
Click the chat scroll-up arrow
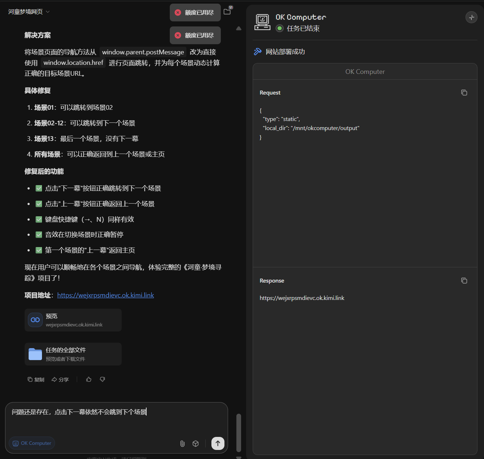coord(239,28)
